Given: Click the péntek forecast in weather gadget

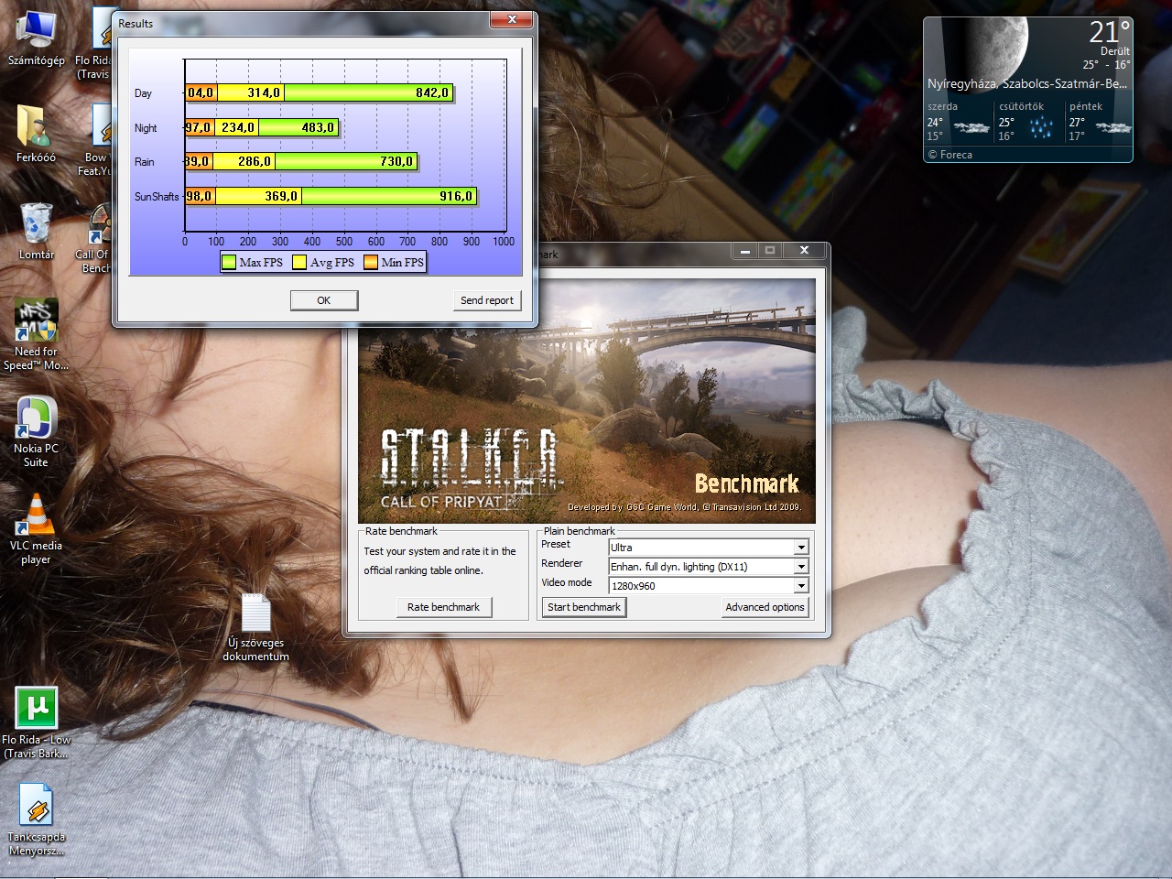Looking at the screenshot, I should pos(1099,122).
